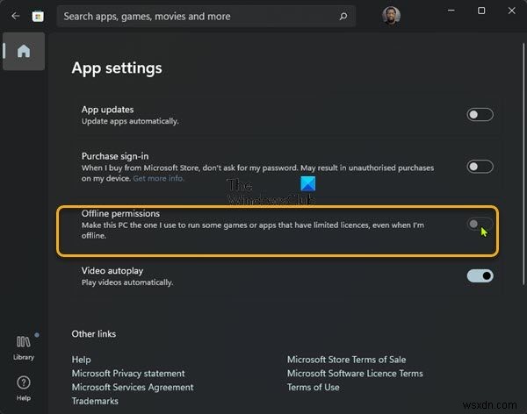Open Microsoft Software Licence Terms link
The width and height of the screenshot is (527, 414).
point(355,374)
